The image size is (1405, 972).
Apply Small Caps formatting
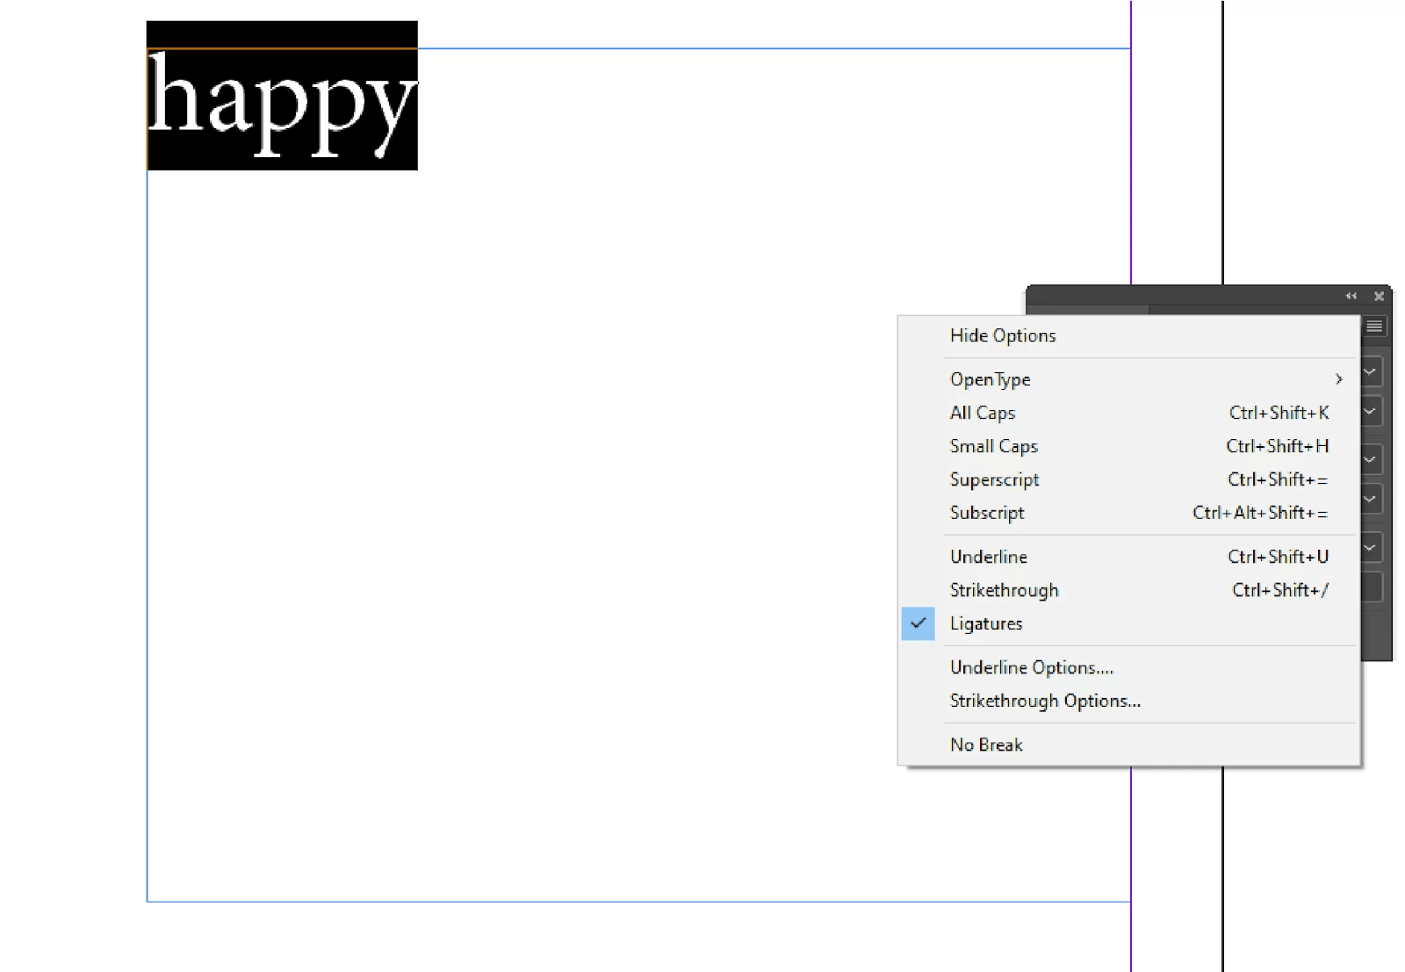(993, 446)
